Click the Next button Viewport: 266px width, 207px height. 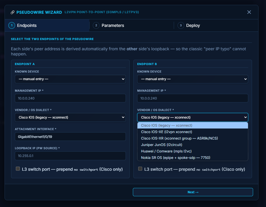tap(193, 192)
